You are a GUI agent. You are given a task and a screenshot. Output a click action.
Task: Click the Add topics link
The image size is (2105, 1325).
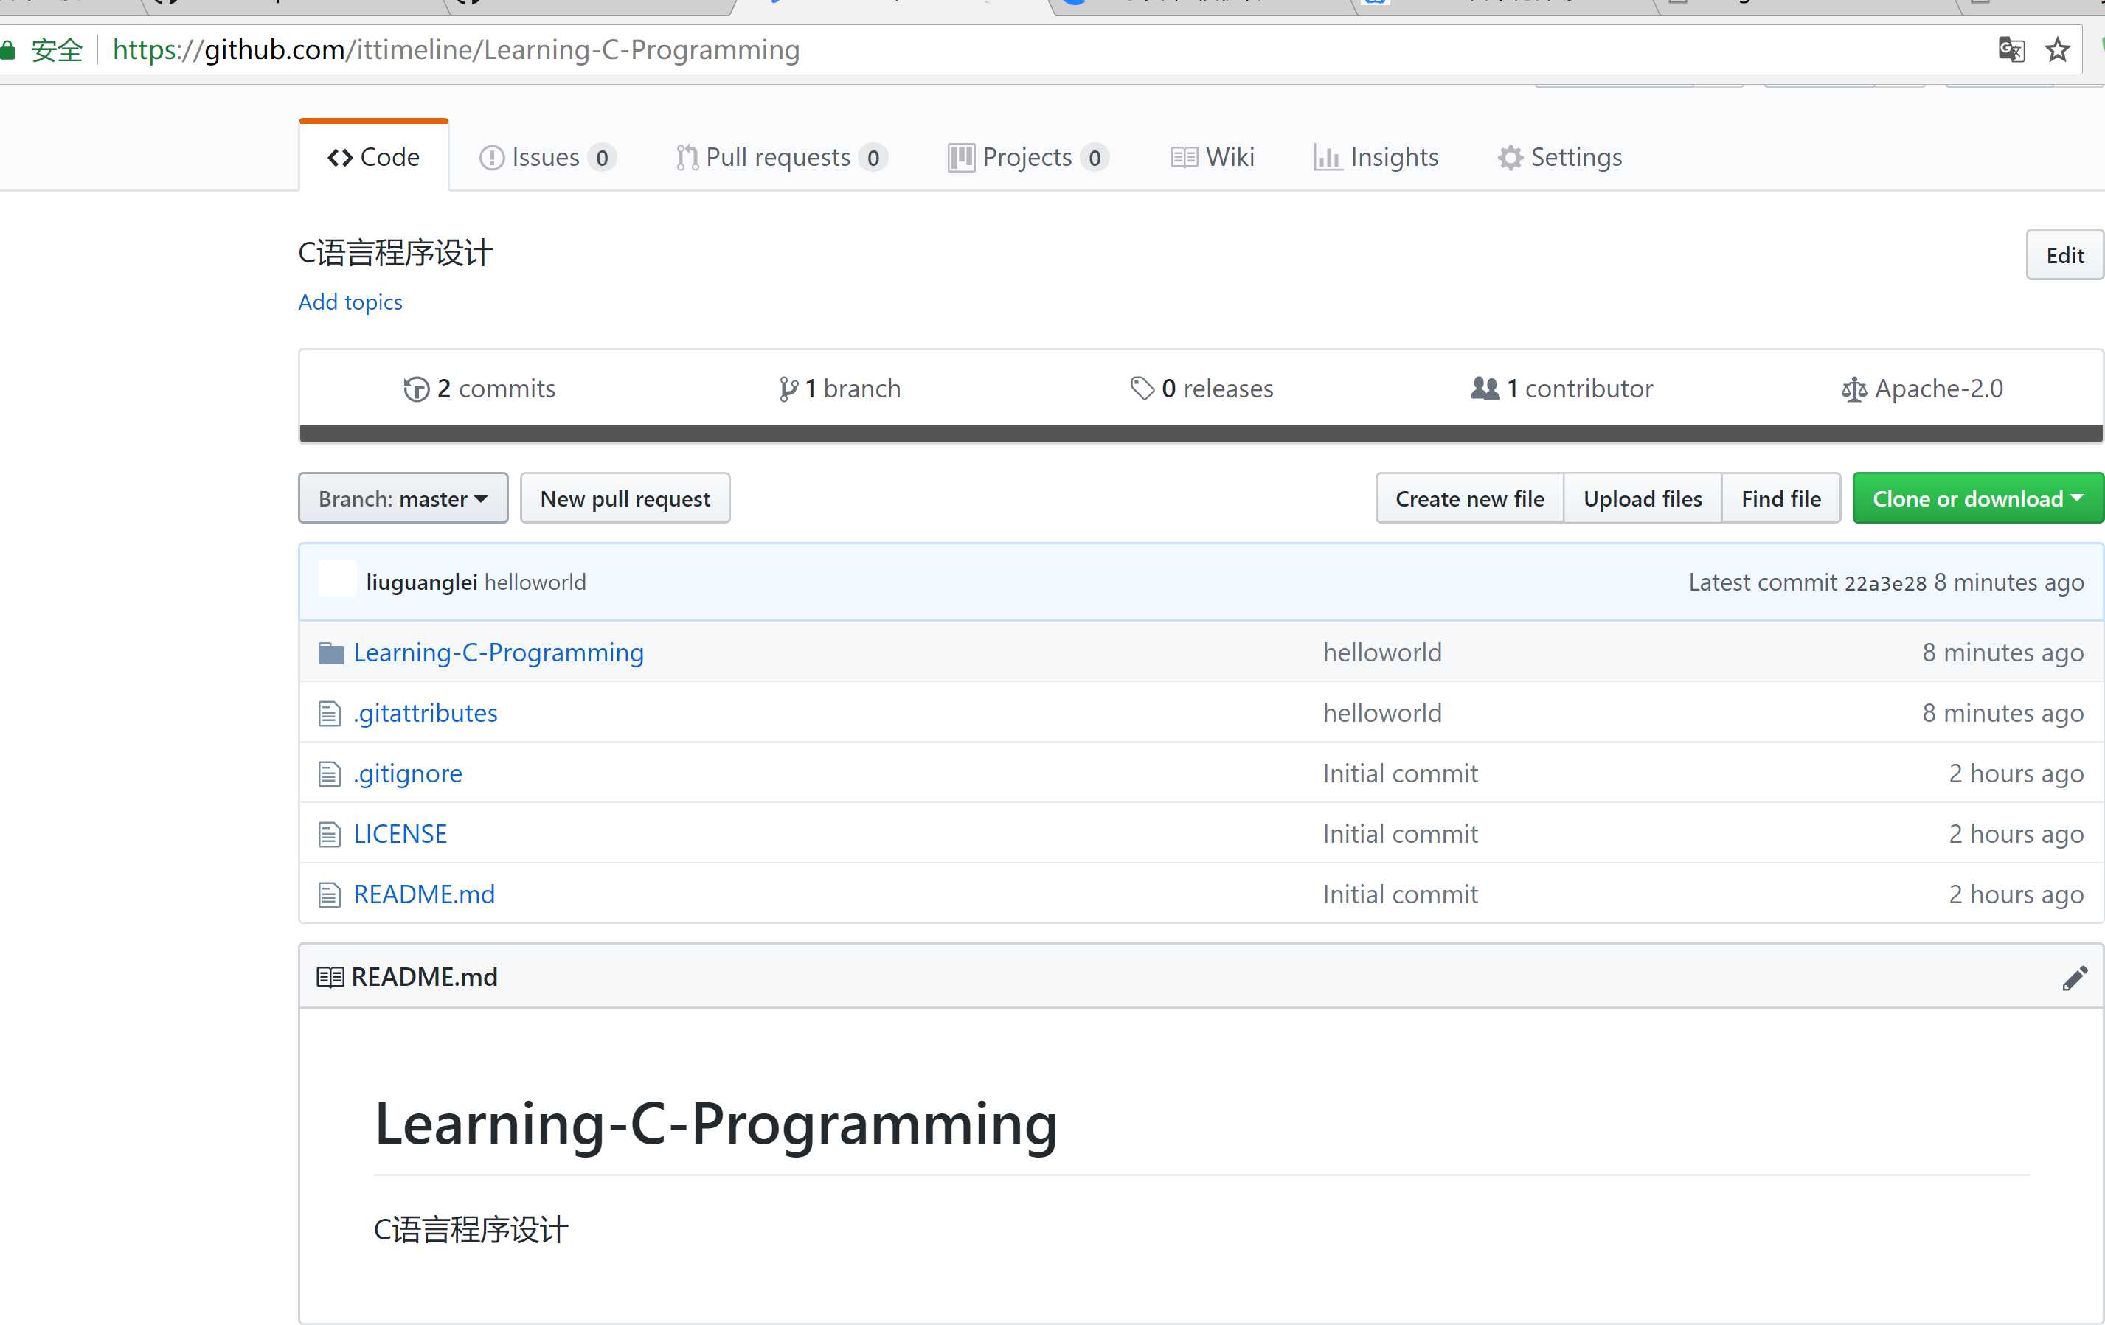(x=350, y=302)
